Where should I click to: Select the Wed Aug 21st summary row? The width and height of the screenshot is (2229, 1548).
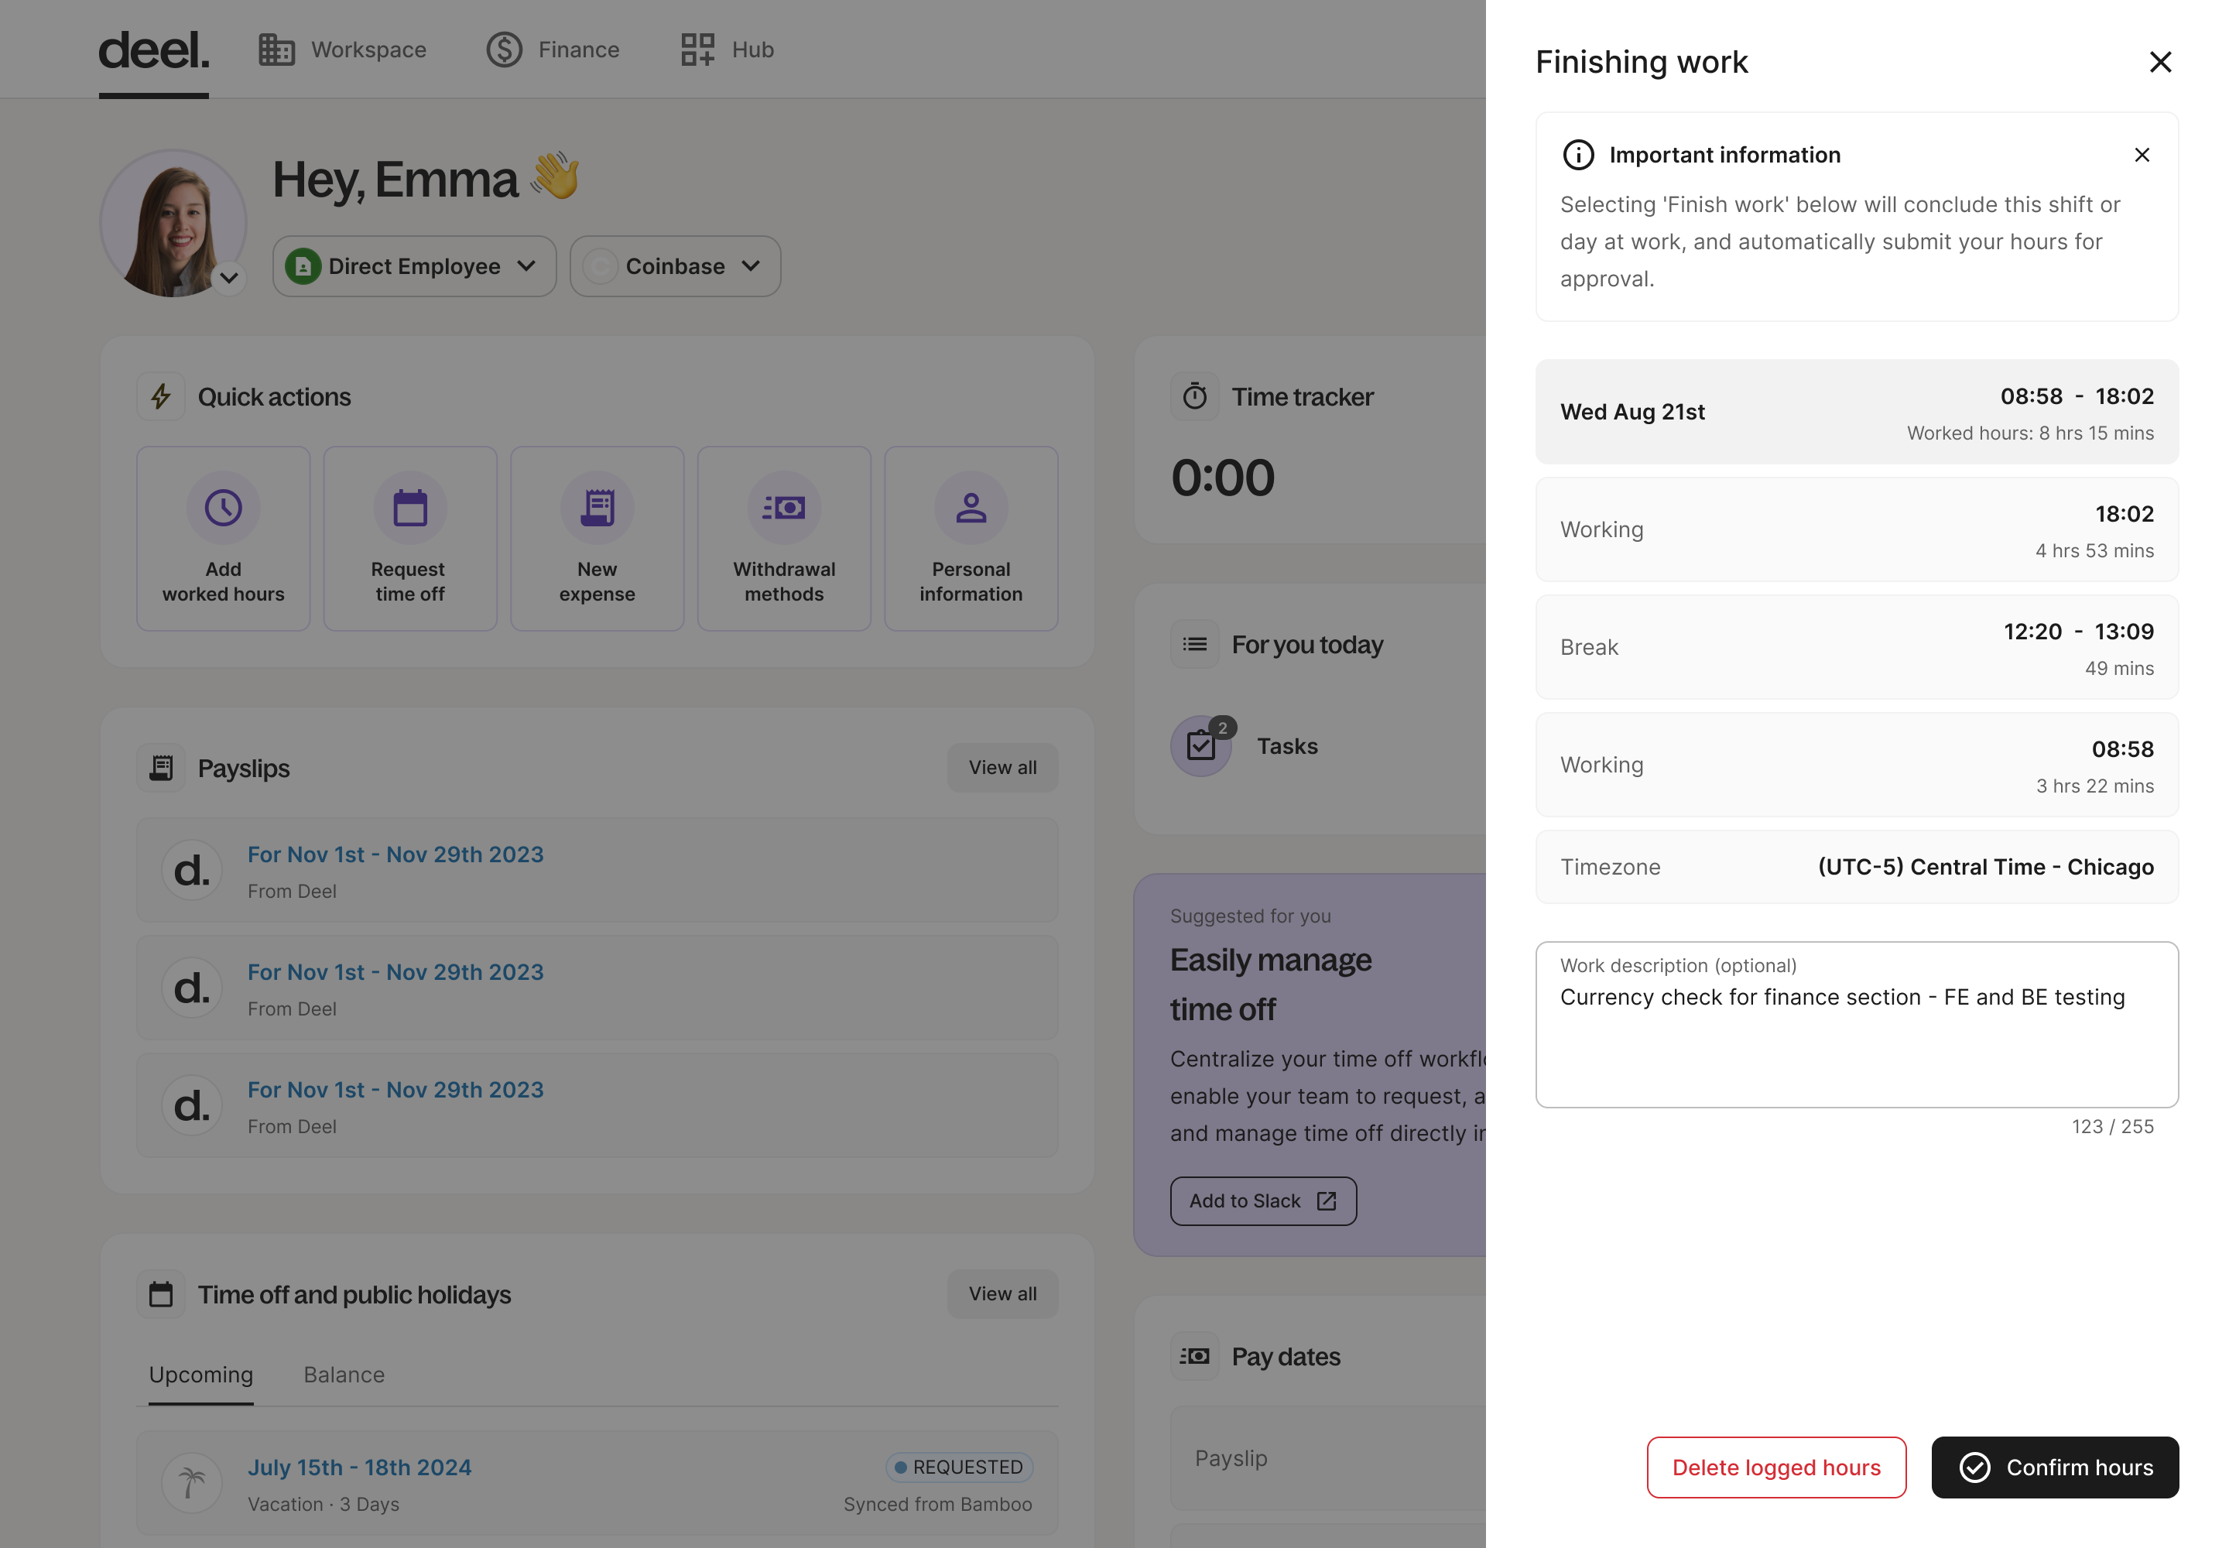[x=1857, y=413]
